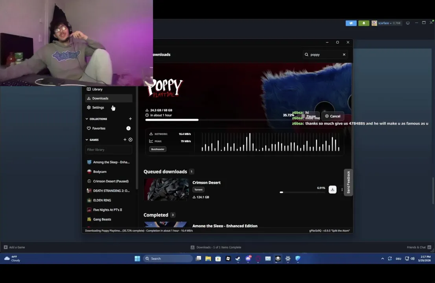Open Task View on the taskbar
This screenshot has width=435, height=283.
click(x=198, y=259)
